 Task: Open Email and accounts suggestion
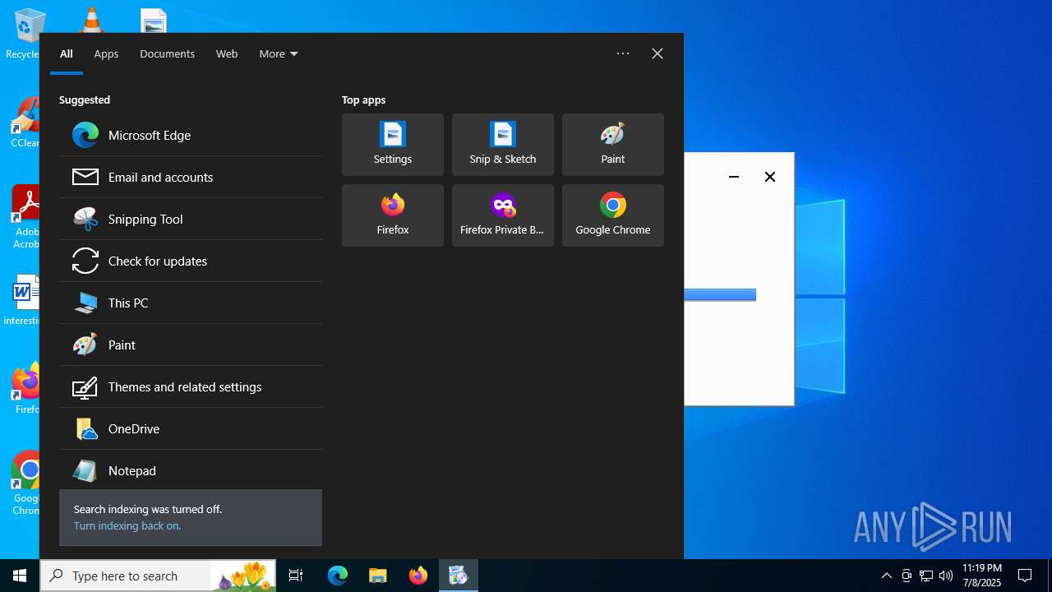point(191,177)
